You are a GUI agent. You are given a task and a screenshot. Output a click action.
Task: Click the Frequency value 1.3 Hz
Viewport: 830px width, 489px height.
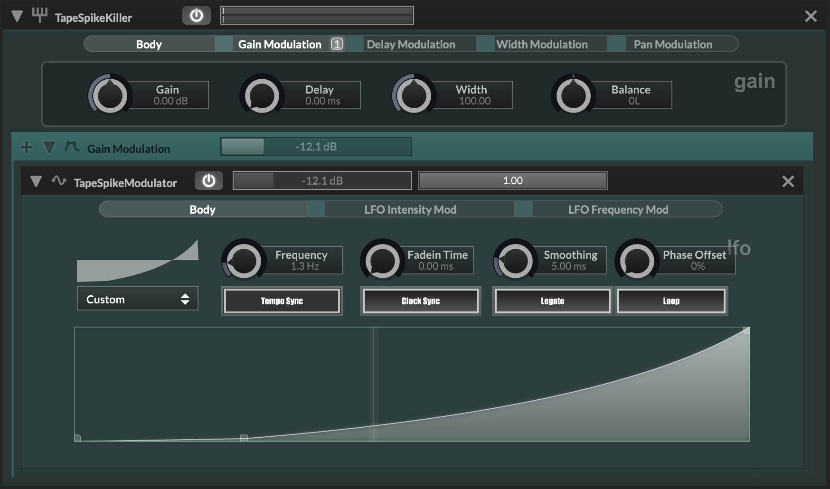[x=305, y=266]
